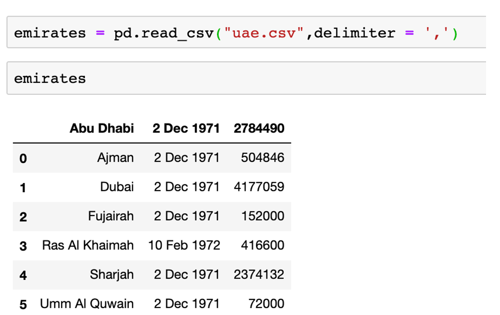Select the Fujairah cell
The image size is (500, 315).
point(111,216)
